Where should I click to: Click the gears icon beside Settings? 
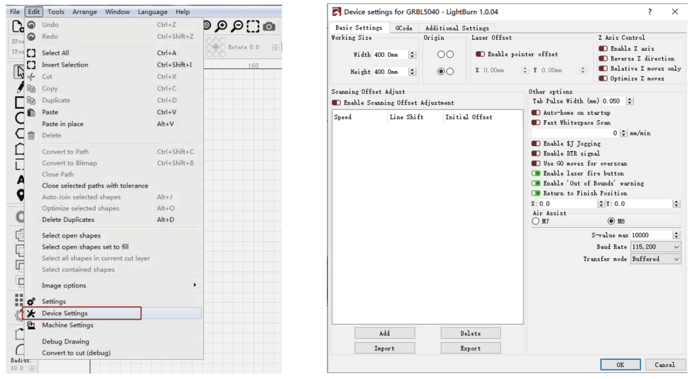(x=31, y=301)
